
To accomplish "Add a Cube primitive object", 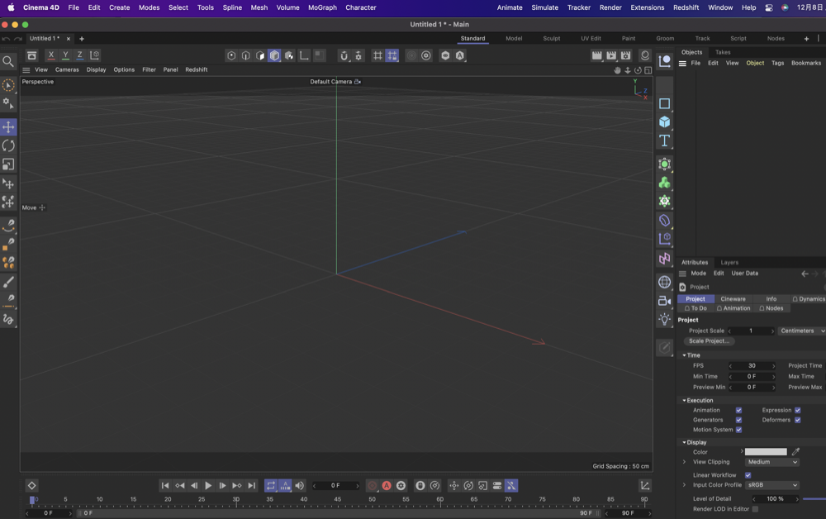I will click(664, 122).
